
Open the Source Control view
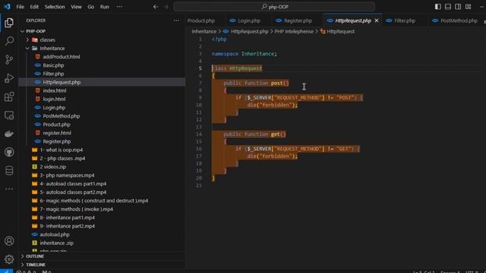tap(9, 59)
